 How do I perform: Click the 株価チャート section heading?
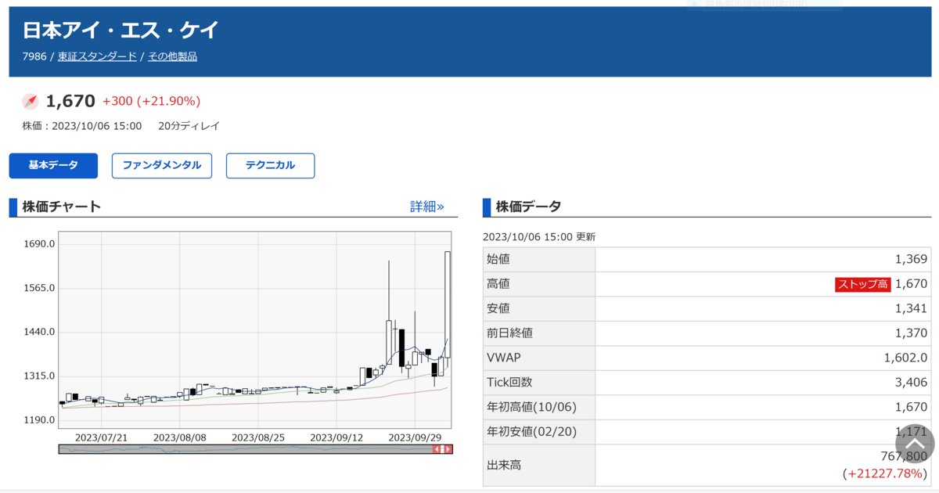pos(62,207)
